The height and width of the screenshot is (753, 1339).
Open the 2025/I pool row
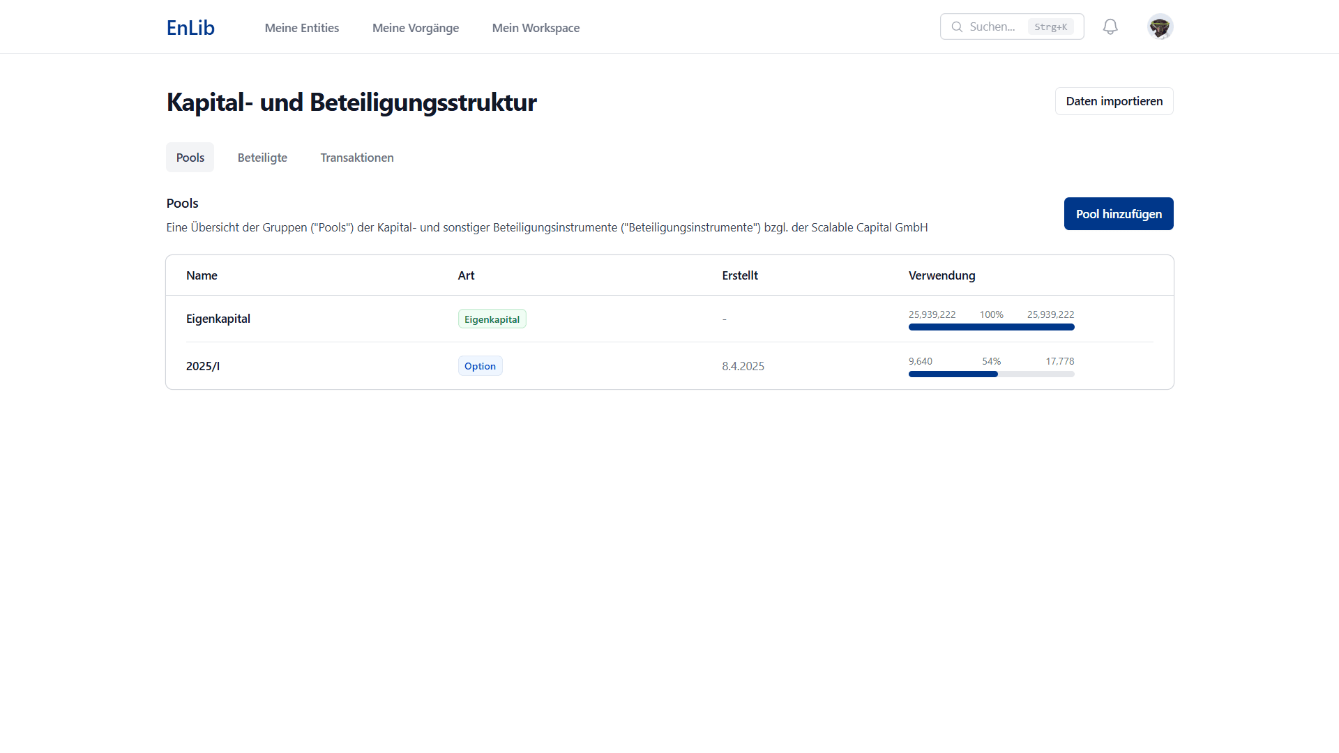(x=203, y=365)
